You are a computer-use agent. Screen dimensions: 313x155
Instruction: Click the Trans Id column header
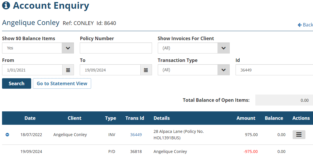tap(135, 118)
